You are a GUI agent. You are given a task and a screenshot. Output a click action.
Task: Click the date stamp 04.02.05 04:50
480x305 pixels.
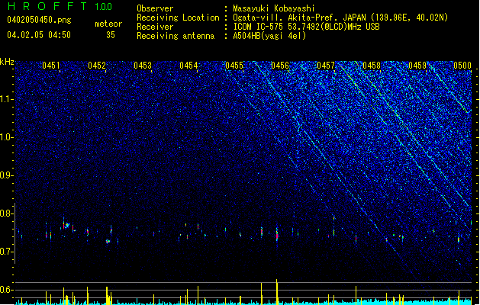click(x=39, y=35)
